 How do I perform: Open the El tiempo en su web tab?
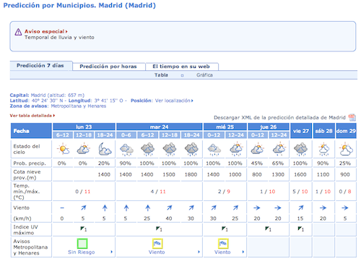click(x=182, y=67)
